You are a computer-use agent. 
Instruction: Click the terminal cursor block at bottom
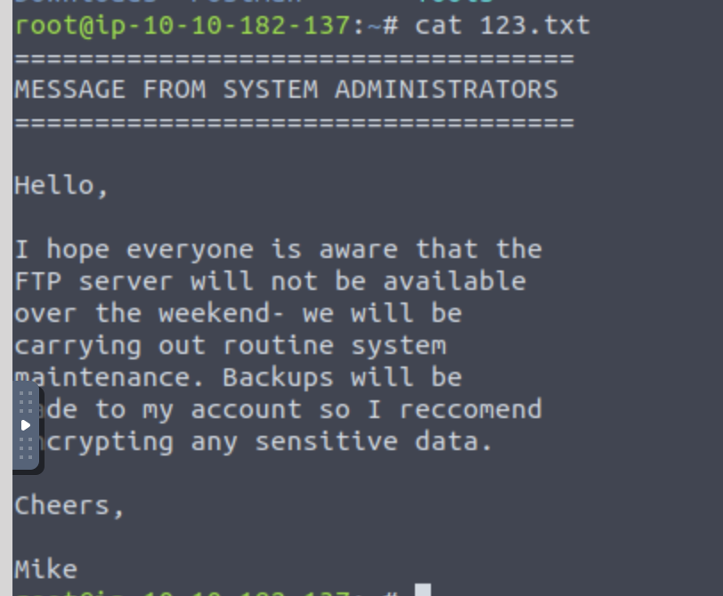423,591
